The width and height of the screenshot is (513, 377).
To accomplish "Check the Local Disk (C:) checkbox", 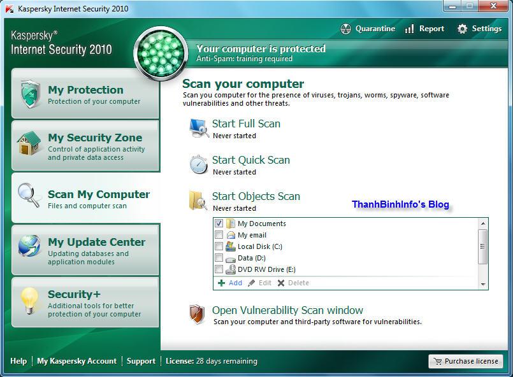I will coord(219,246).
